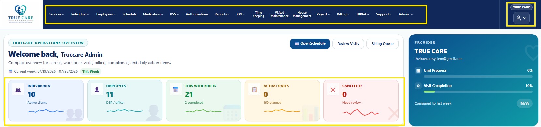Click the Individuals card people icon

click(x=18, y=90)
